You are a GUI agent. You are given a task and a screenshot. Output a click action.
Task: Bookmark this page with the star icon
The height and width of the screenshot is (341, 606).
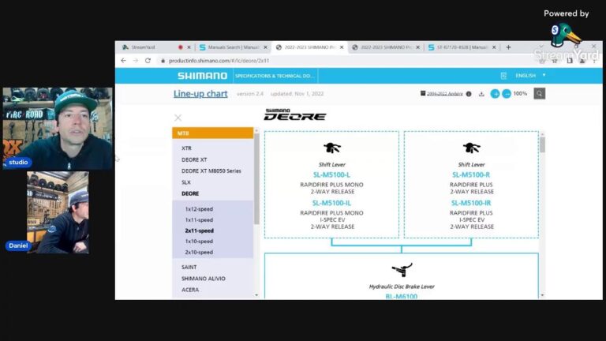555,61
